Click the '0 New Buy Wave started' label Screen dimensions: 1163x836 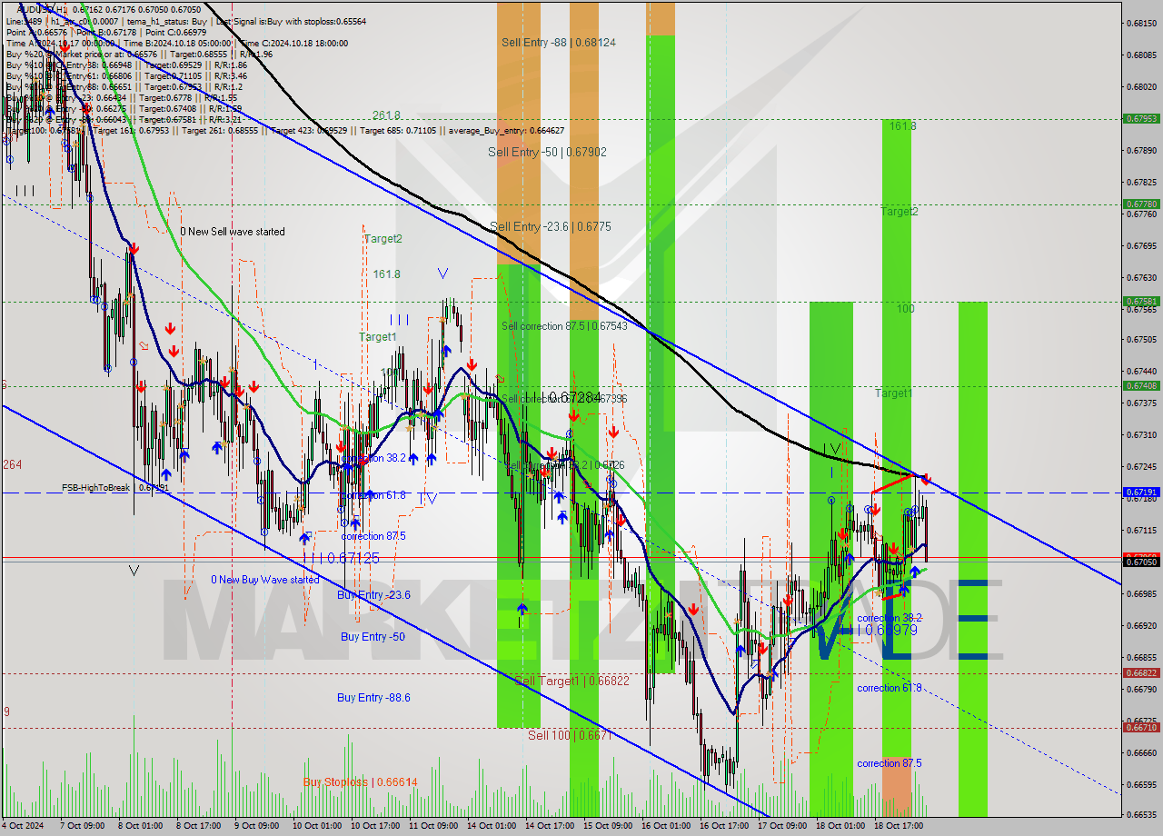tap(264, 580)
